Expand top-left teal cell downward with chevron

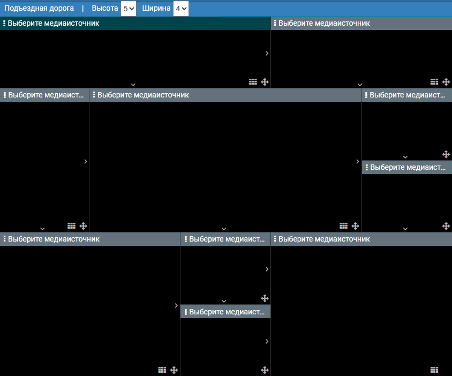pyautogui.click(x=133, y=85)
